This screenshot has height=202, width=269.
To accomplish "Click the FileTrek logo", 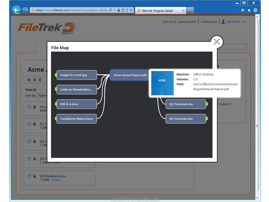I will click(46, 28).
